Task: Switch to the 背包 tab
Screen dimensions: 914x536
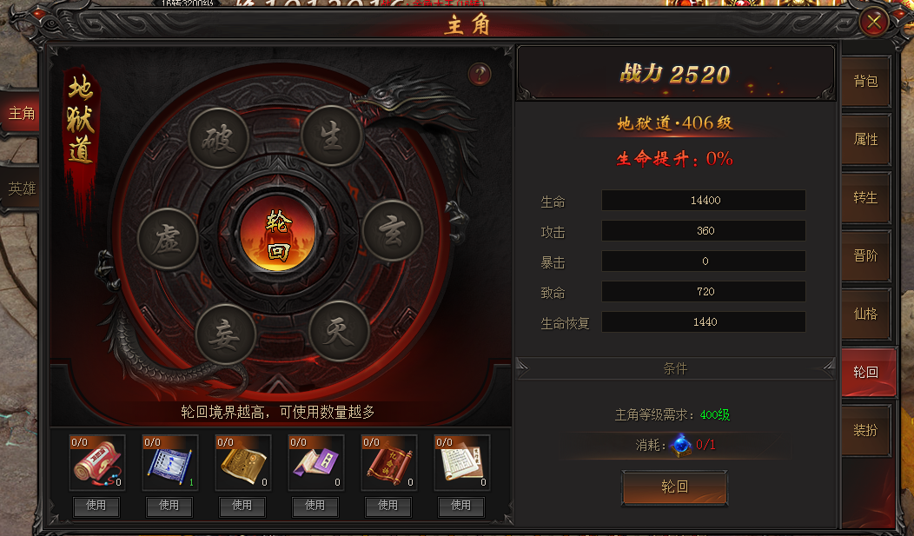Action: click(865, 81)
